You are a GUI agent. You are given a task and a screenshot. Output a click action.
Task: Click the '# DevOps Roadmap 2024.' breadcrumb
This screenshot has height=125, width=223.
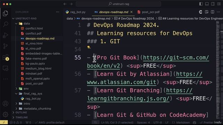134,18
